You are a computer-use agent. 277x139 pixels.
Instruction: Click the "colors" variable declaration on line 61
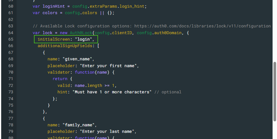(50, 13)
